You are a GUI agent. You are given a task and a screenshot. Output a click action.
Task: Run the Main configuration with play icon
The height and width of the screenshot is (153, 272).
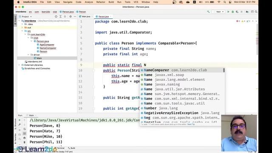tap(228, 12)
